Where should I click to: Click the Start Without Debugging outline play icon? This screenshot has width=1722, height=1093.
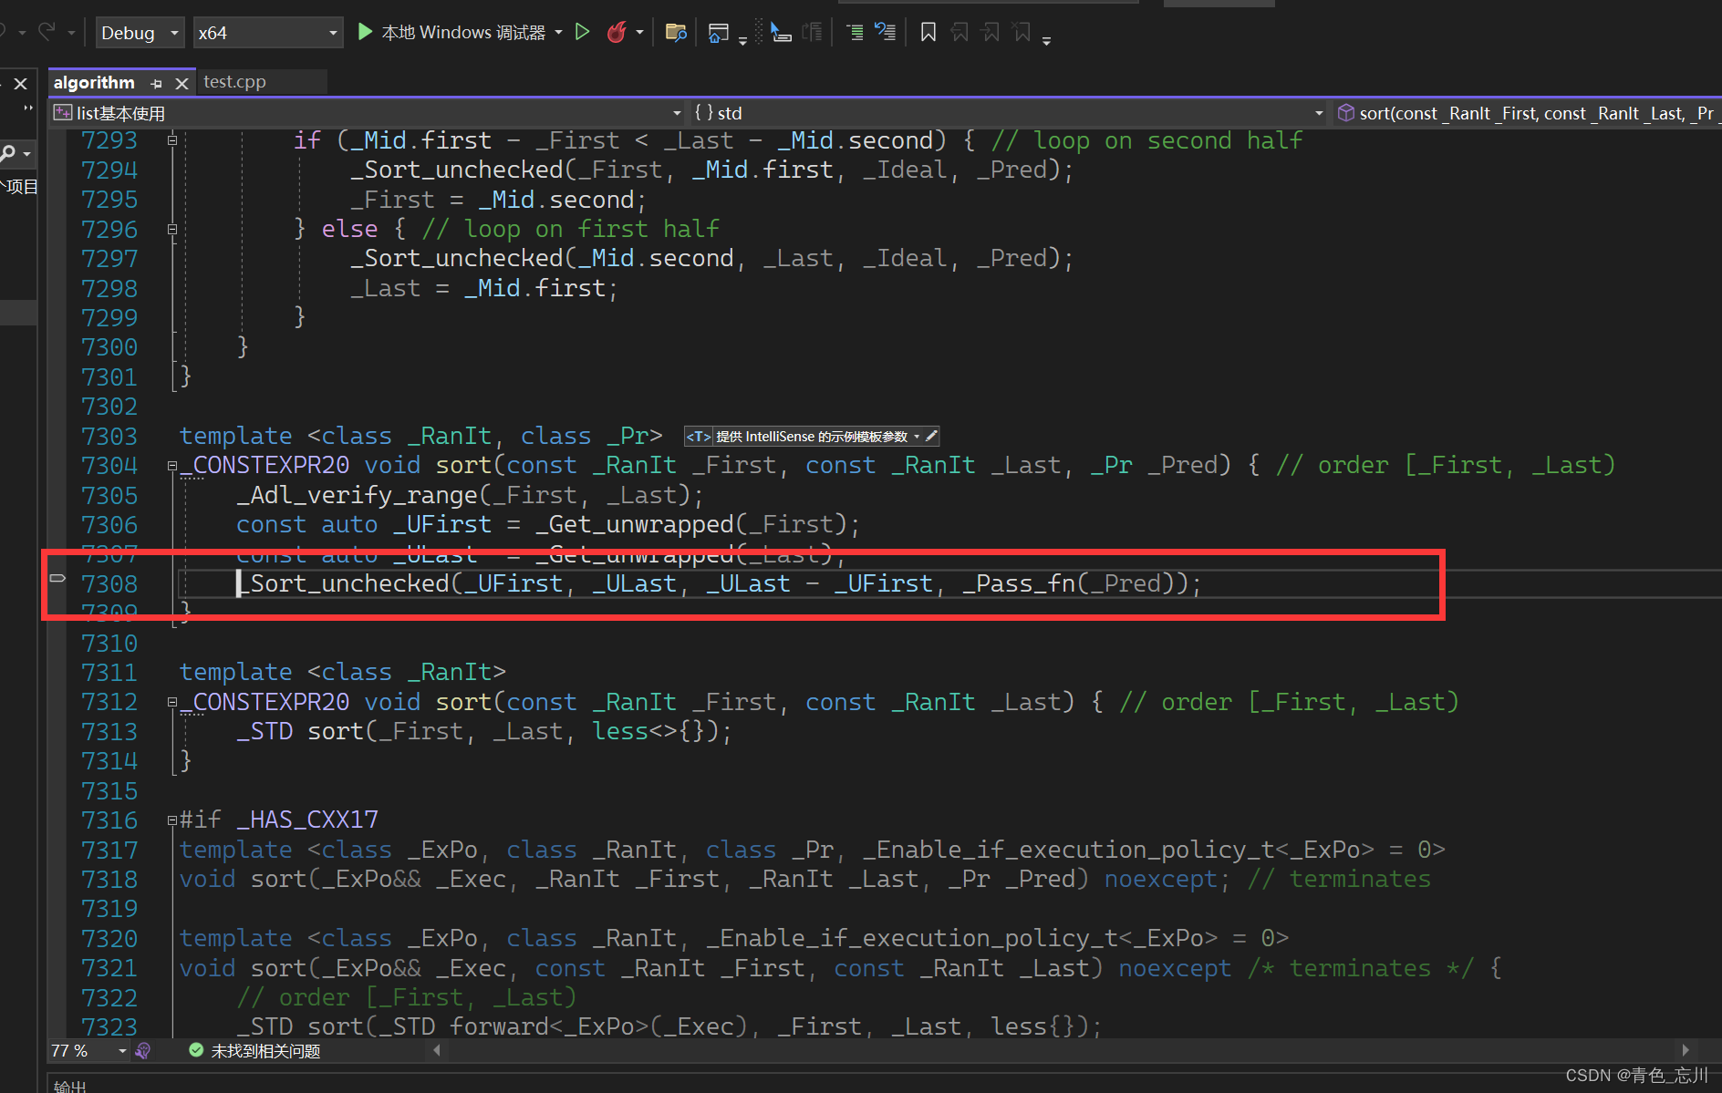(x=582, y=33)
